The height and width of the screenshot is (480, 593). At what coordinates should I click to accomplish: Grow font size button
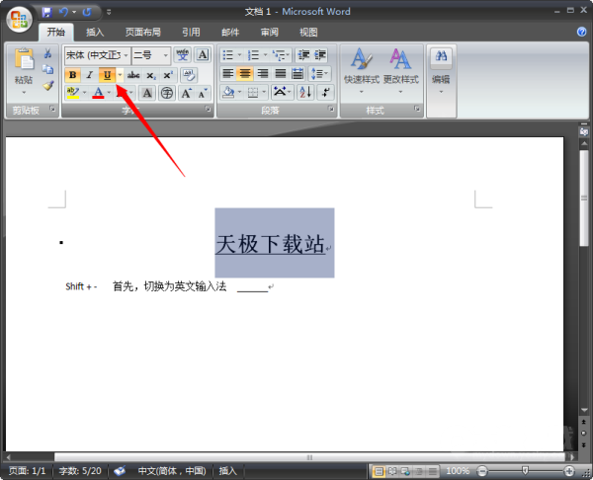186,93
